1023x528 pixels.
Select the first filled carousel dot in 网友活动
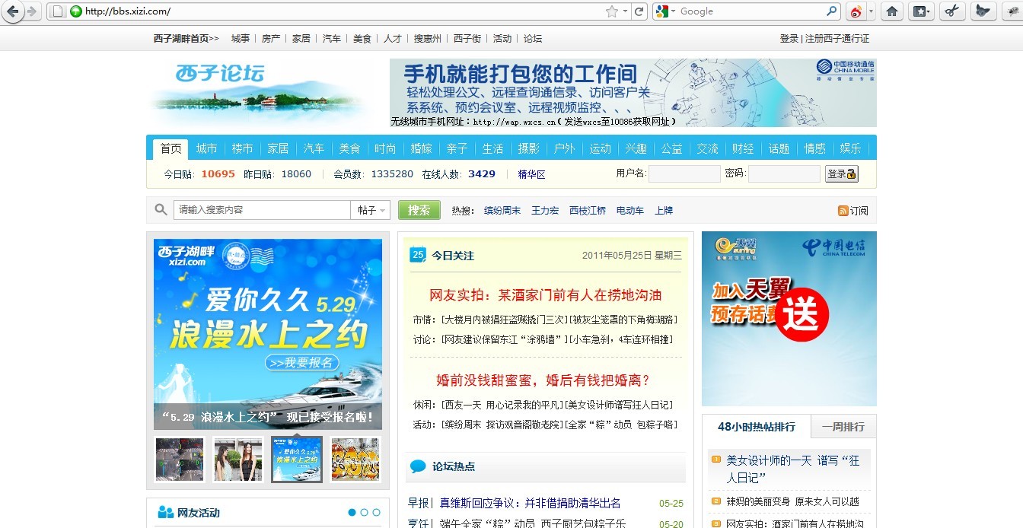point(352,512)
